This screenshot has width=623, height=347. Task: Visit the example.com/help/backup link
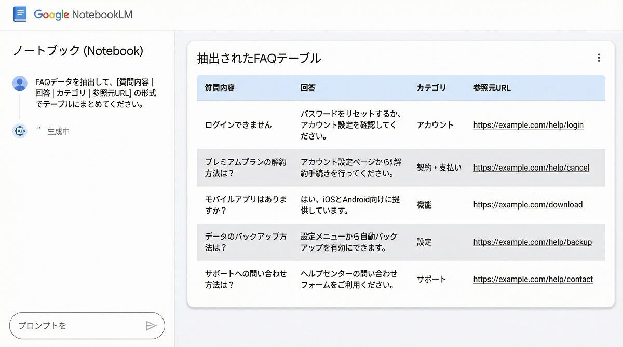532,242
